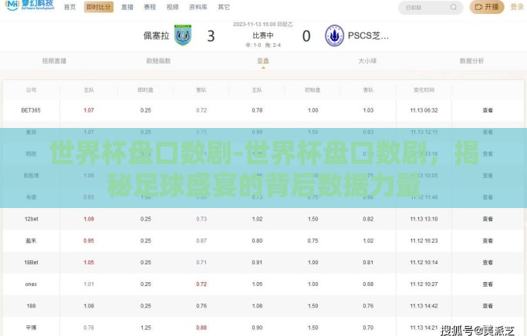Click the 12bet company name
The height and width of the screenshot is (336, 527).
coord(32,219)
